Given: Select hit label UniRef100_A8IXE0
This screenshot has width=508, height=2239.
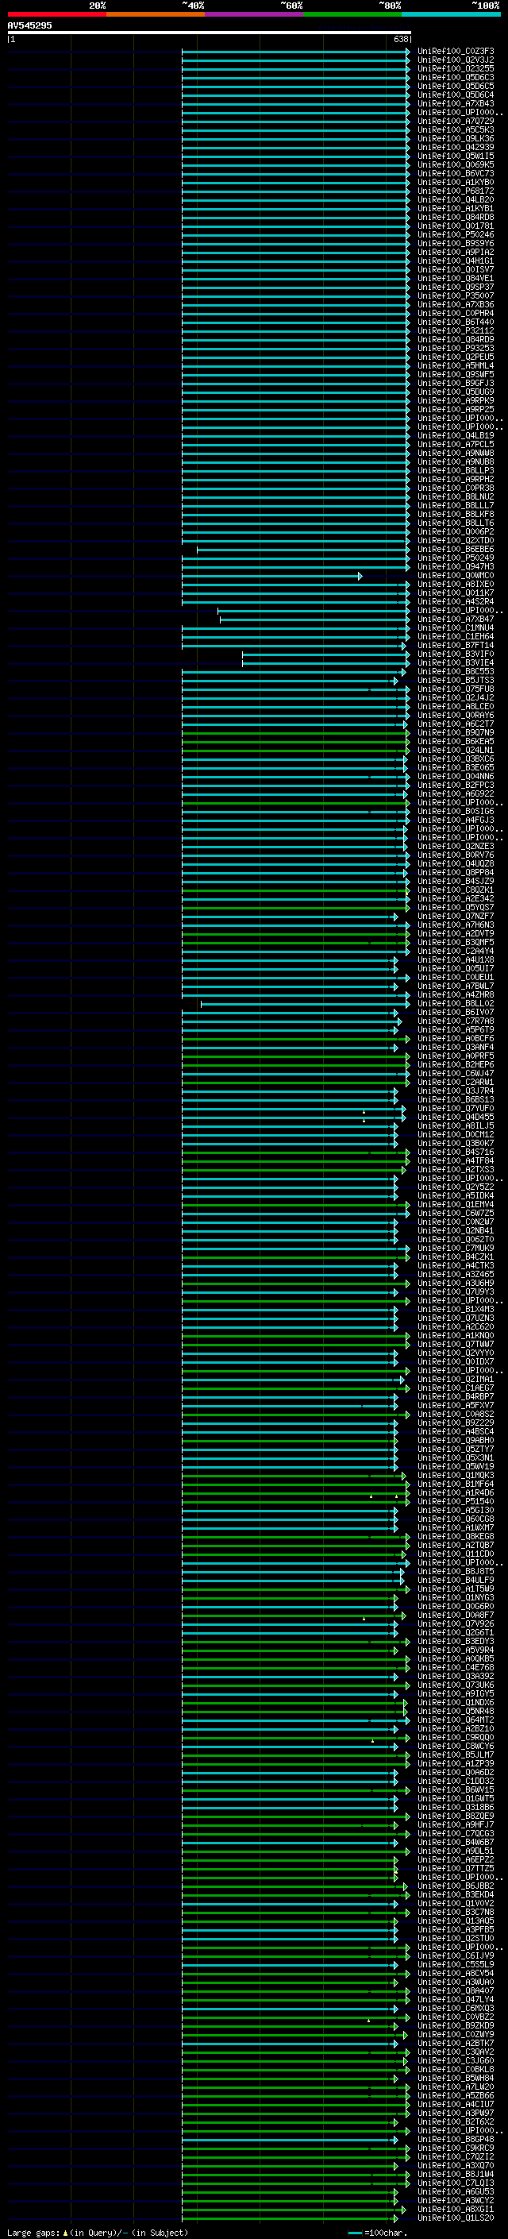Looking at the screenshot, I should [455, 584].
